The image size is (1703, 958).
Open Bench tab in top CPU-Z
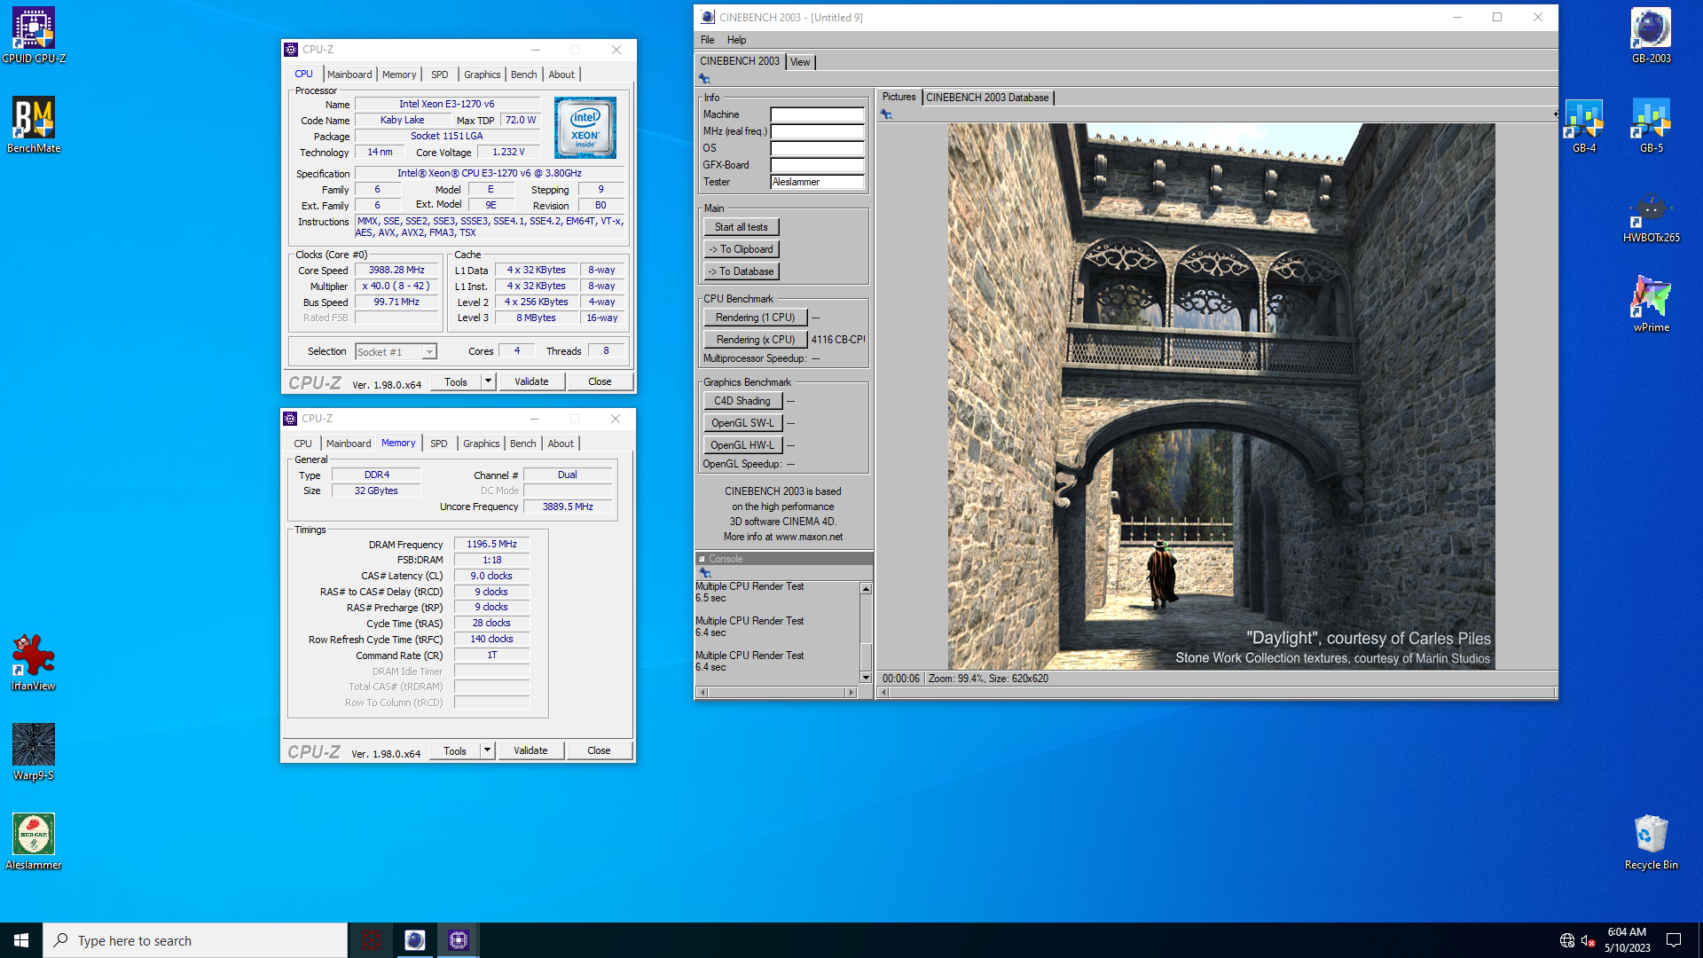tap(524, 75)
